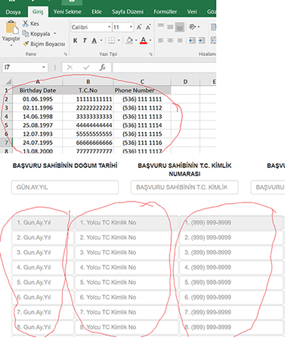The height and width of the screenshot is (340, 285).
Task: Open the Kopyala dropdown arrow
Action: 54,33
